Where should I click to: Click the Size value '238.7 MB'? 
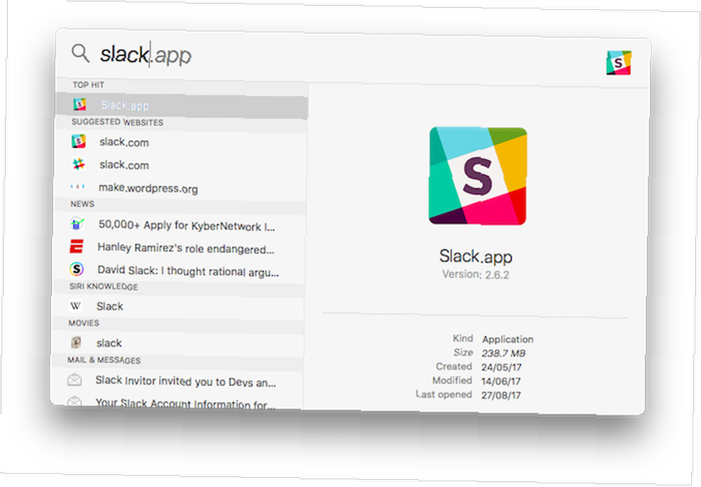tap(503, 353)
